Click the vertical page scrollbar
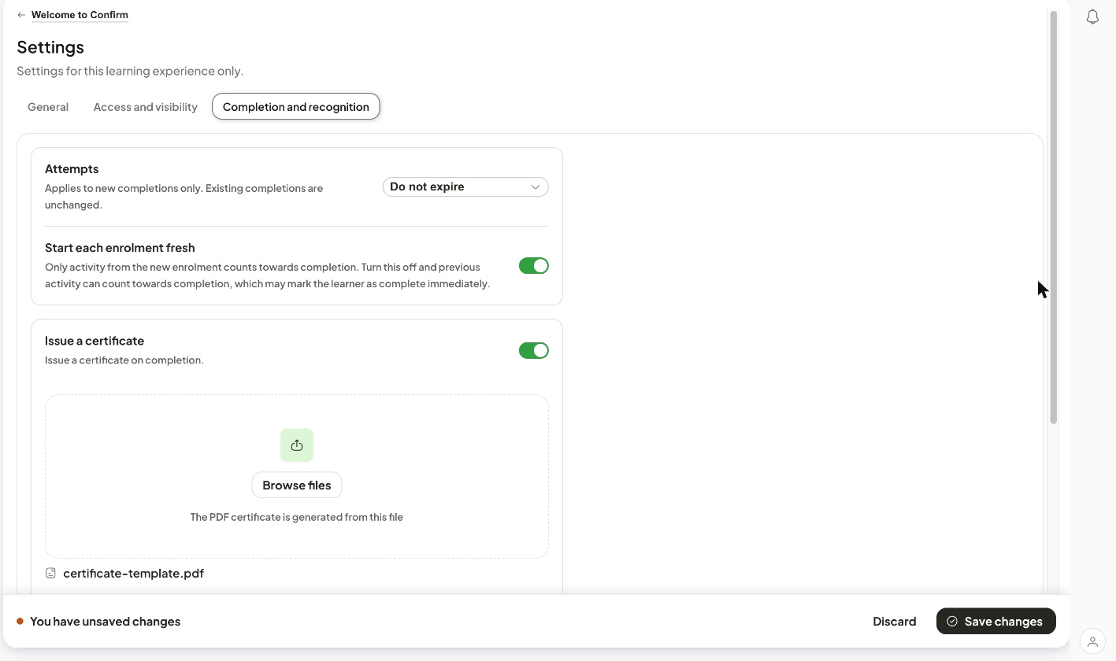Viewport: 1116px width, 661px height. (x=1054, y=218)
